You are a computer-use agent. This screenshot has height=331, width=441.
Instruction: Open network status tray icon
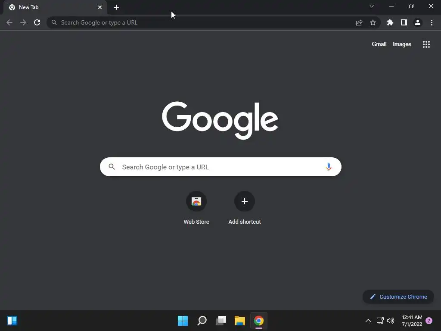tap(380, 321)
